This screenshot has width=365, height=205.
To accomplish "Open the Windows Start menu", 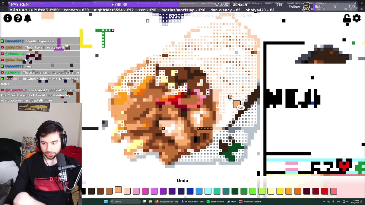I will (106, 202).
